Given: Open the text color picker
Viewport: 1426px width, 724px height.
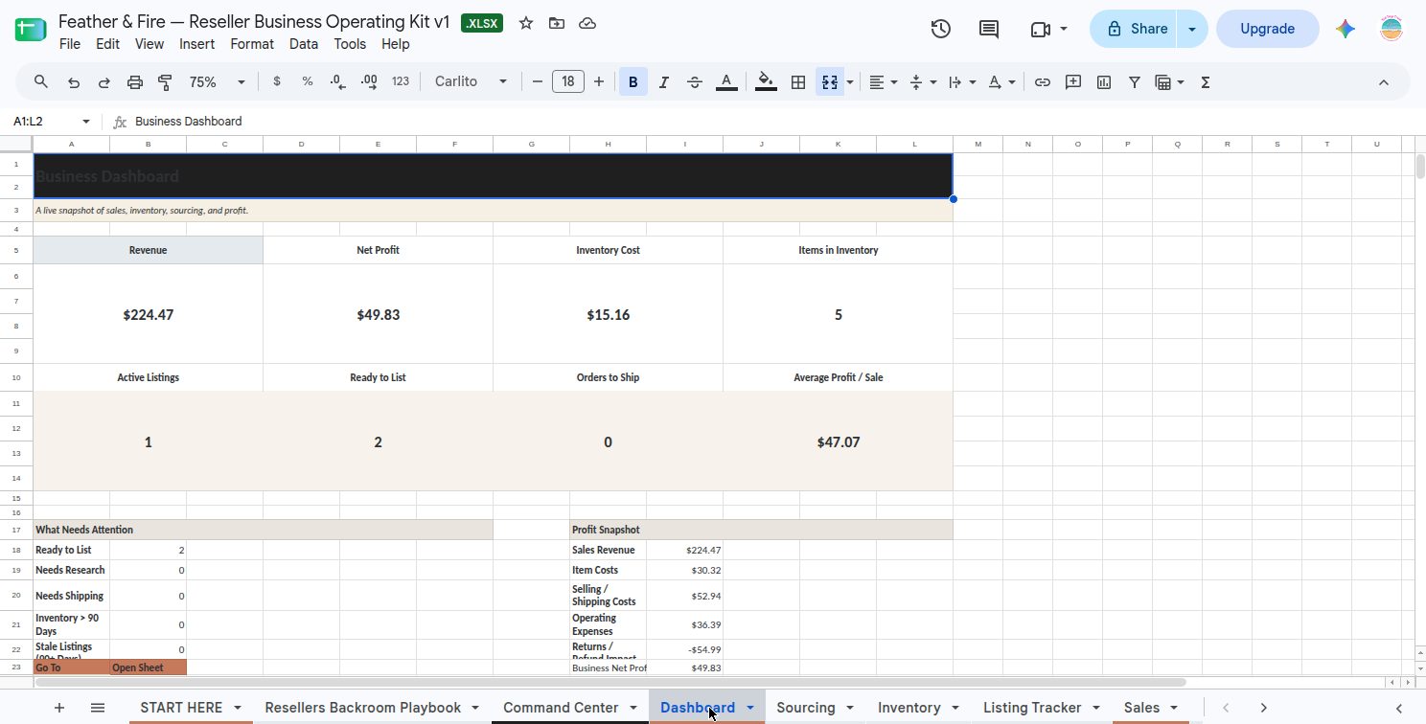Looking at the screenshot, I should coord(726,82).
